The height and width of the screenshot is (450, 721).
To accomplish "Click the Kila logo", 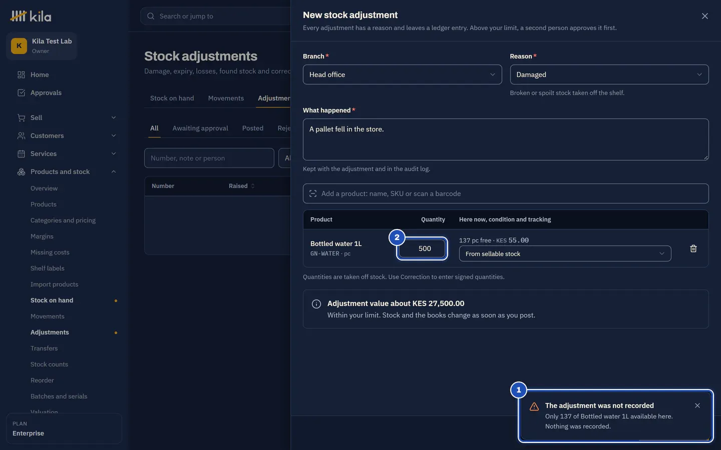I will pos(31,16).
